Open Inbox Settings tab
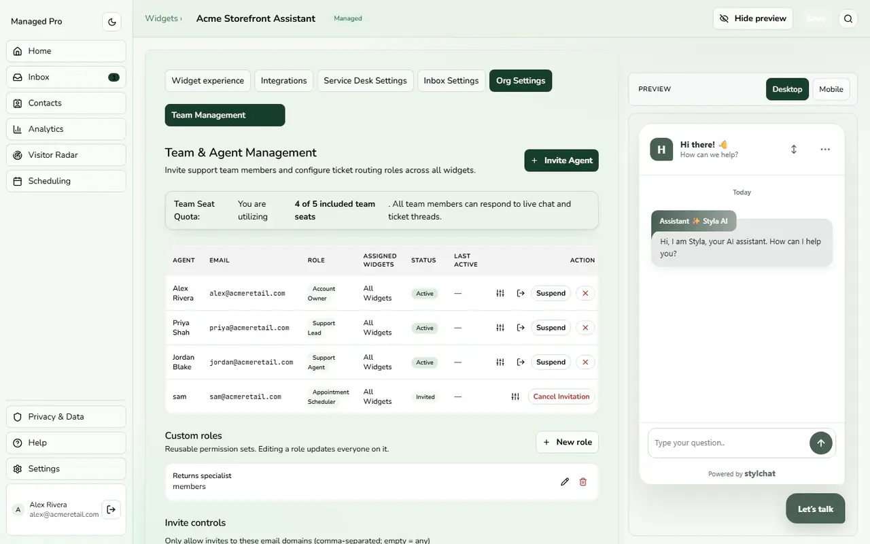870x544 pixels. pyautogui.click(x=451, y=80)
